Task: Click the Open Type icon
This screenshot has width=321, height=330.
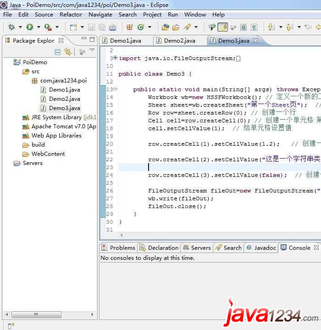Action: click(166, 27)
